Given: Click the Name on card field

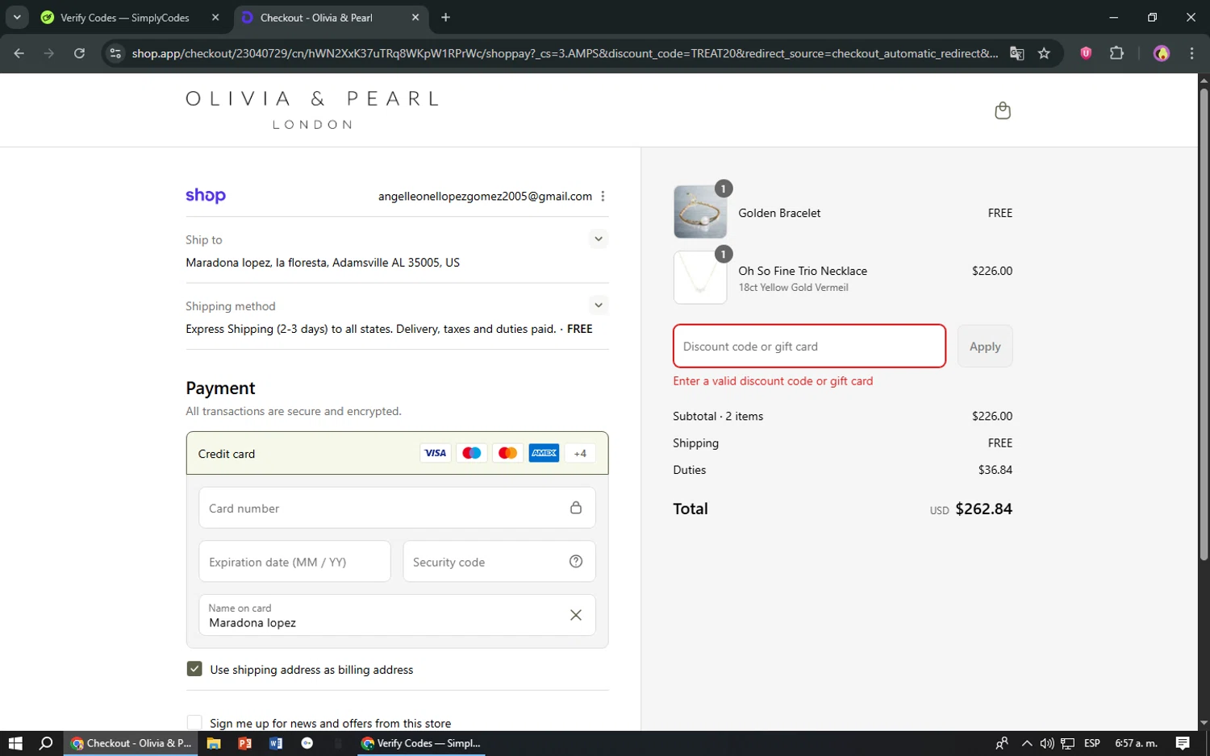Looking at the screenshot, I should coord(397,615).
